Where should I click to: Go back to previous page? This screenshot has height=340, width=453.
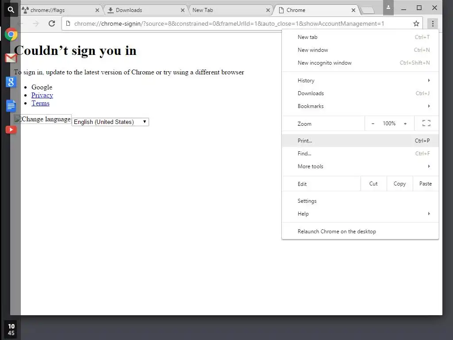click(20, 23)
